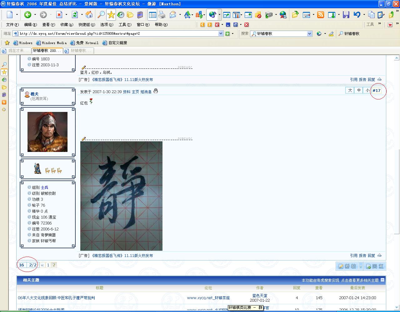Image resolution: width=400 pixels, height=312 pixels.
Task: Click the post number #17 link
Action: coord(377,90)
